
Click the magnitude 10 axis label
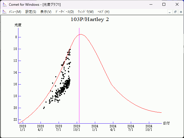[x=15, y=49]
